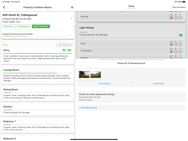Click Edit Attributes
The width and height of the screenshot is (188, 141).
click(179, 7)
